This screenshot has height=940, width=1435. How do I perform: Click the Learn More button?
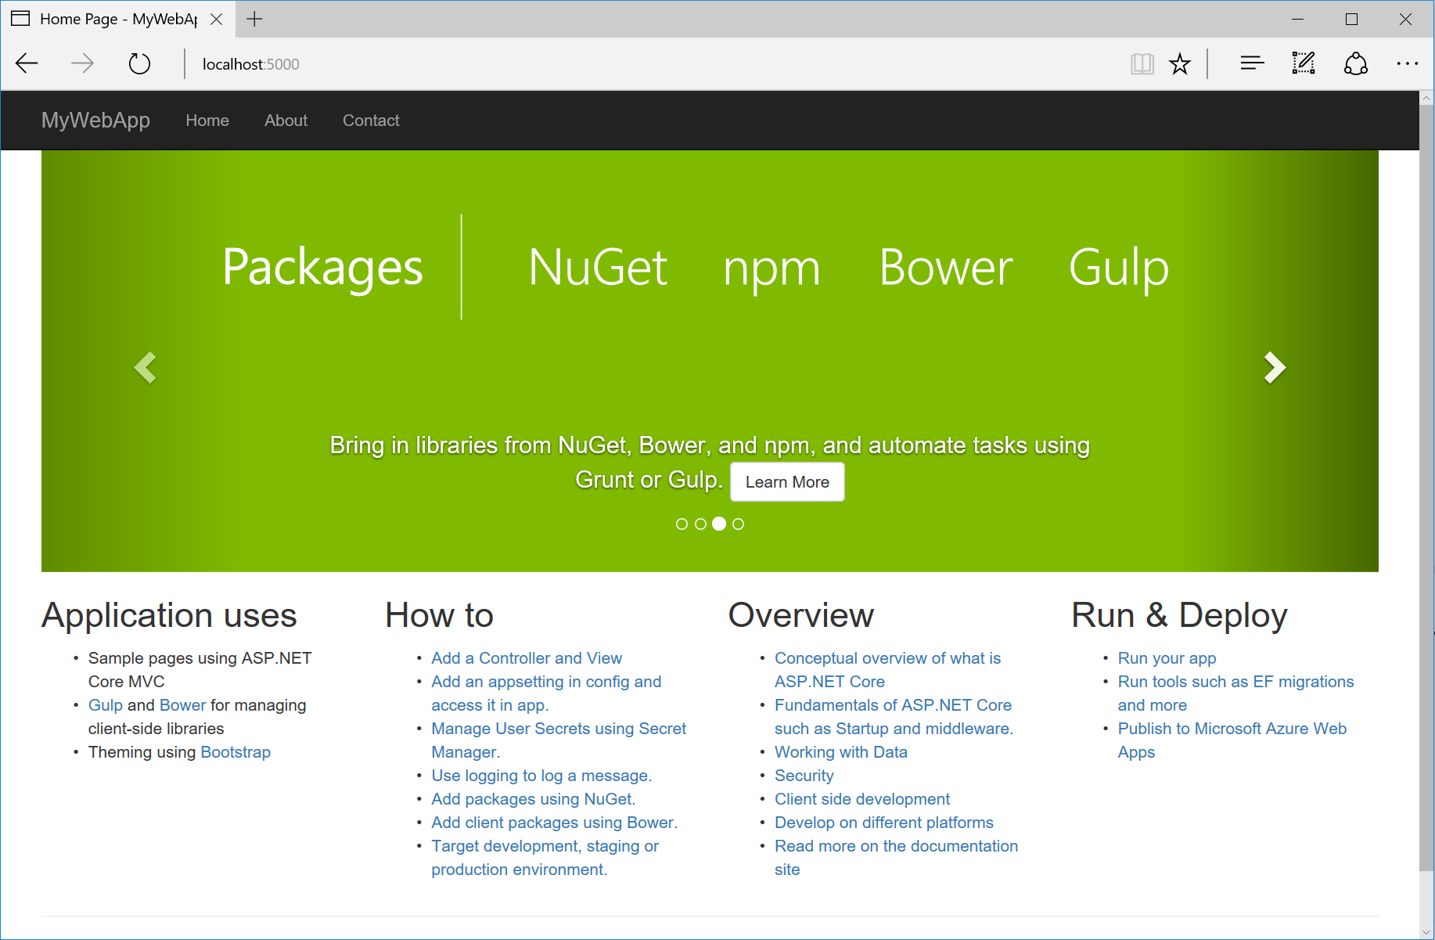(787, 482)
